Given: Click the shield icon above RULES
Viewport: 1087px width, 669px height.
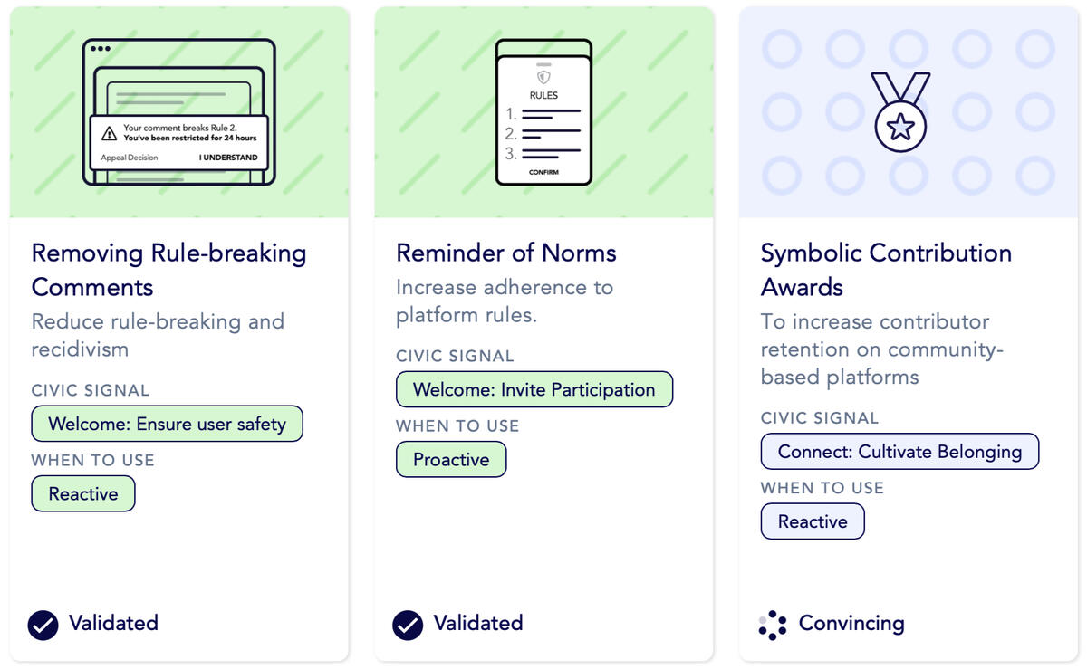Looking at the screenshot, I should (x=543, y=78).
